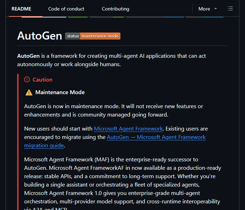Click 'AutoGen is now in maintenance mode' sentence
Image resolution: width=245 pixels, height=210 pixels.
(x=72, y=106)
